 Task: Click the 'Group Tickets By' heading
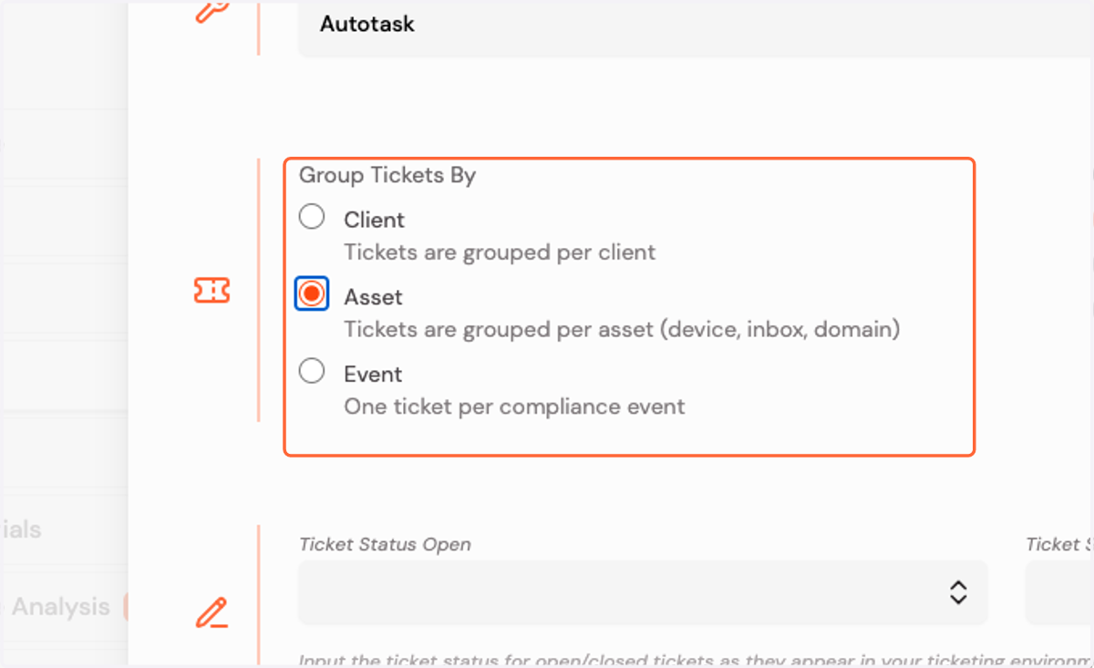point(387,175)
